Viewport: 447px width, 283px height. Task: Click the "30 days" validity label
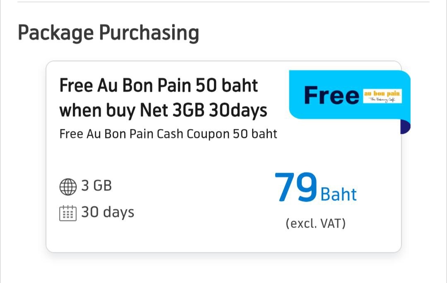coord(108,212)
